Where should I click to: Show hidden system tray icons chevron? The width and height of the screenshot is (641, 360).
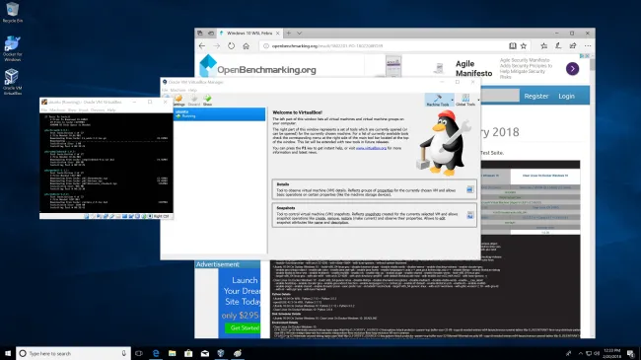click(580, 353)
